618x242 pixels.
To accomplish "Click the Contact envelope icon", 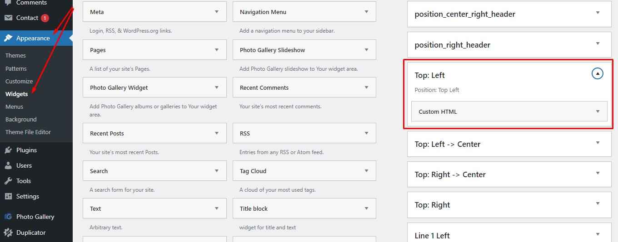I will point(8,18).
